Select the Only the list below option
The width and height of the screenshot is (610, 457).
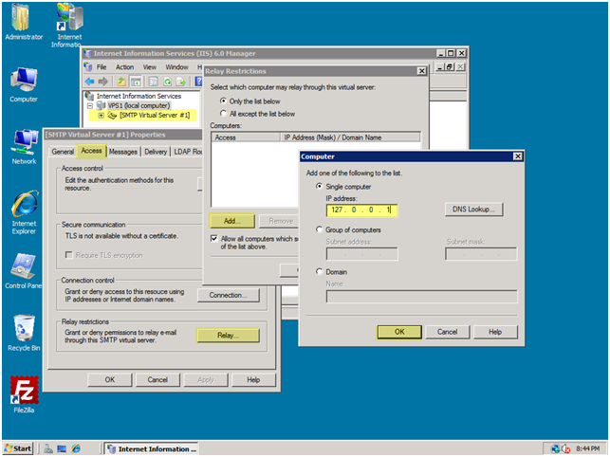[x=223, y=101]
